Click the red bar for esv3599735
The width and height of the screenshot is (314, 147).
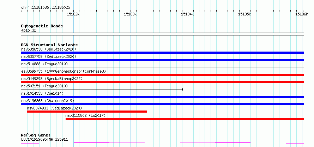162,75
